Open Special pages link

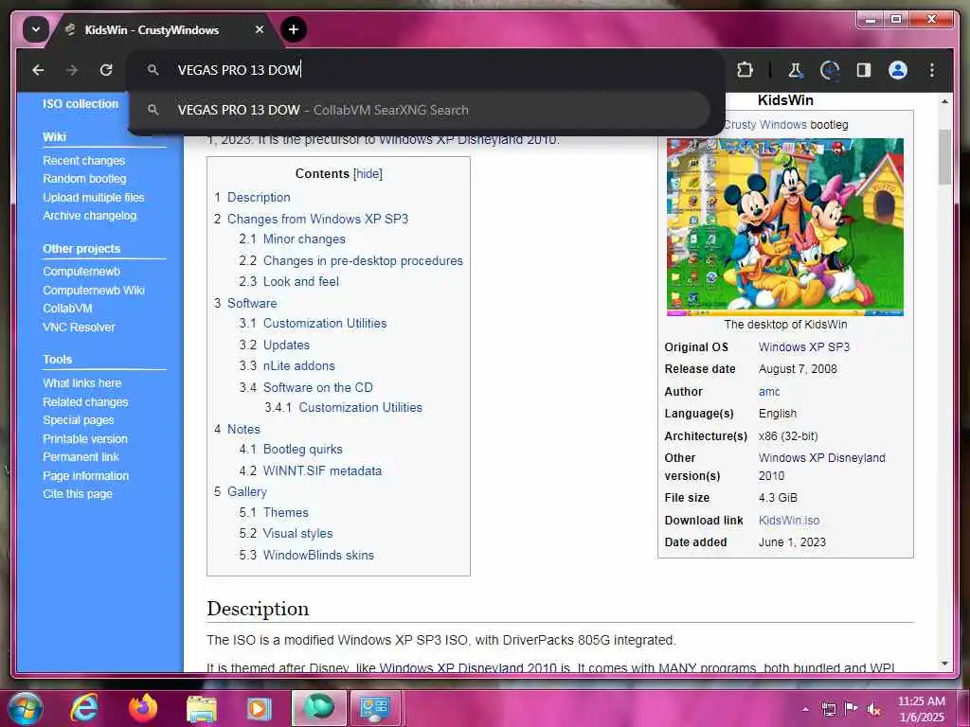coord(78,420)
